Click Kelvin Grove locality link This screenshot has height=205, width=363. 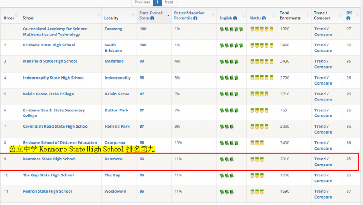(117, 94)
